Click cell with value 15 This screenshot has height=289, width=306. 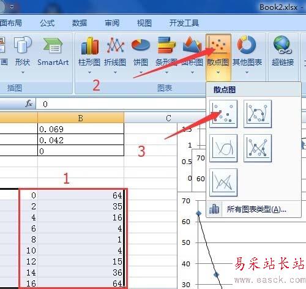(x=81, y=261)
